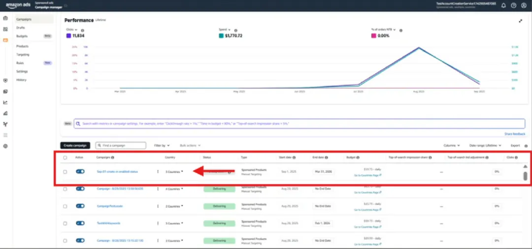Click the orange campaign icon in left rail
The width and height of the screenshot is (532, 249).
click(x=5, y=40)
